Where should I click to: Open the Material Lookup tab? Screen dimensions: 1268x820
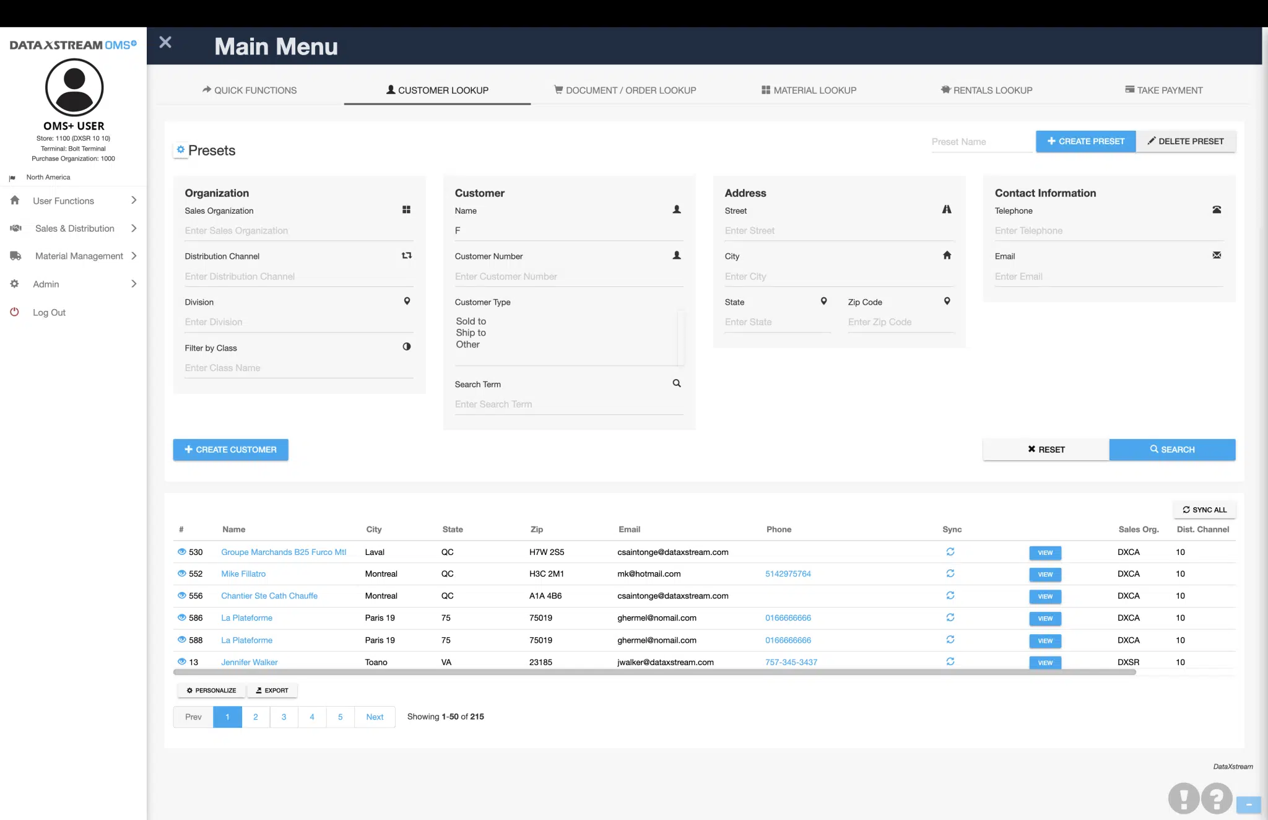809,90
